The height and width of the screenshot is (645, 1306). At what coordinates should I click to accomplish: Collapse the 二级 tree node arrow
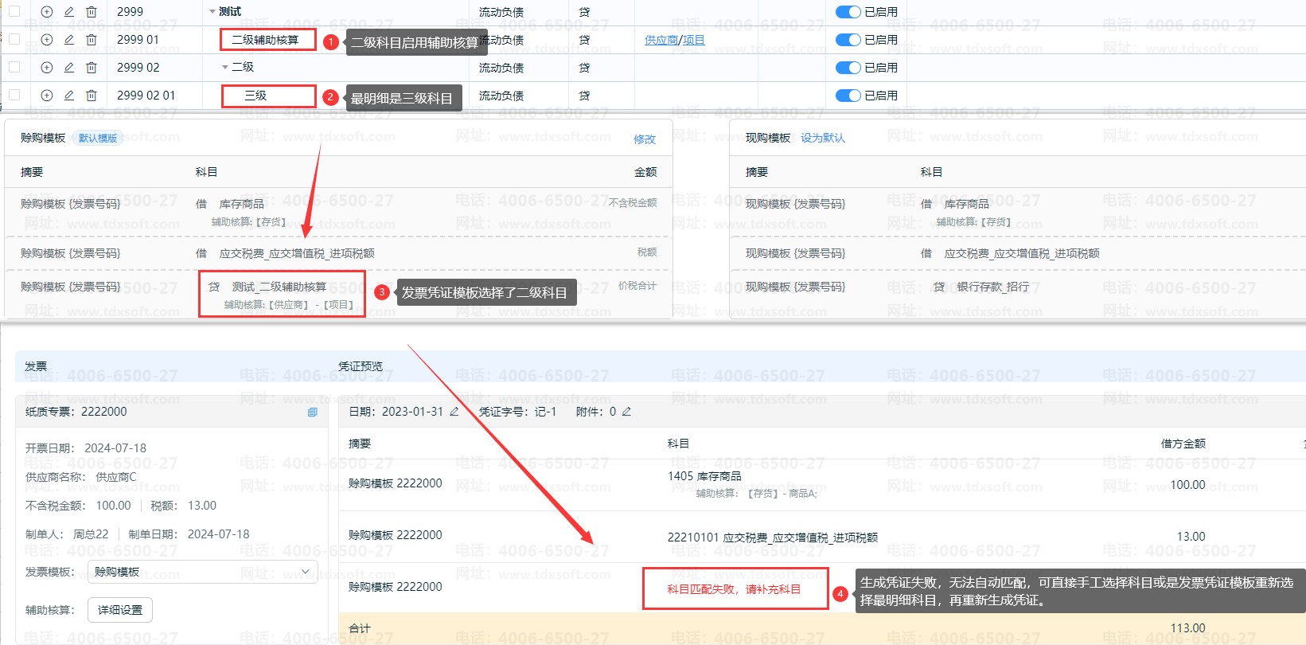click(225, 68)
